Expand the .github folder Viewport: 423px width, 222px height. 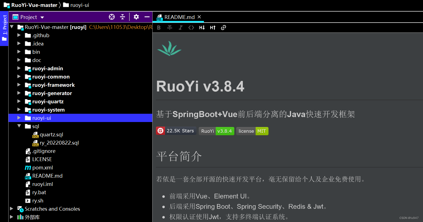click(x=19, y=35)
